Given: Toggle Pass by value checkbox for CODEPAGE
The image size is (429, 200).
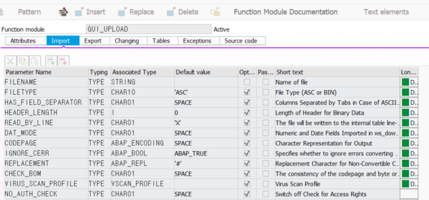Looking at the screenshot, I should (265, 143).
